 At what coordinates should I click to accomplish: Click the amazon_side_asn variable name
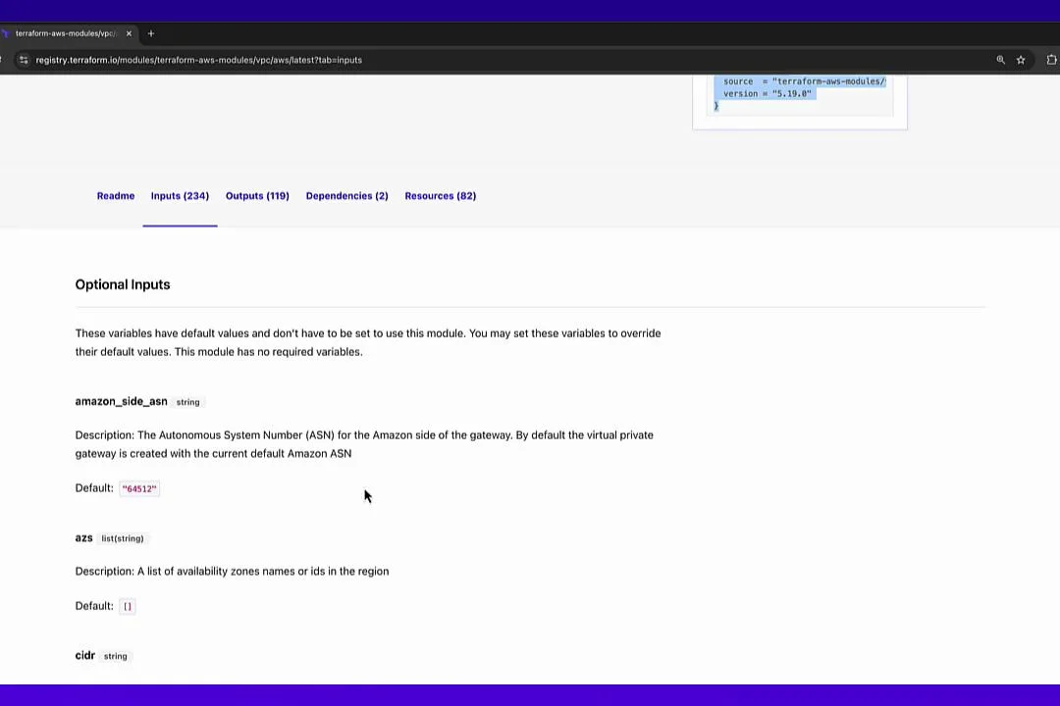pos(121,401)
